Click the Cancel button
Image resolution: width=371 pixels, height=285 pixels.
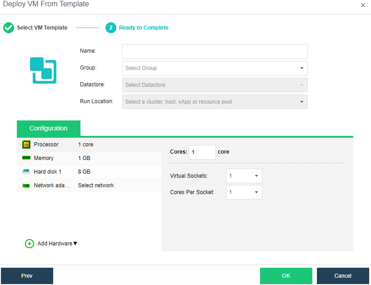click(343, 276)
